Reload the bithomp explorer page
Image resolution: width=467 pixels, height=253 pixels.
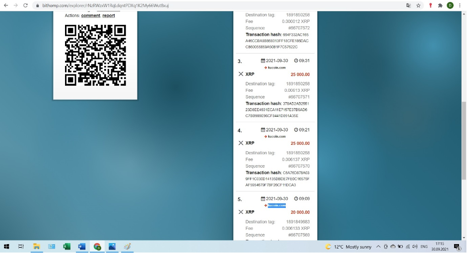(x=25, y=5)
